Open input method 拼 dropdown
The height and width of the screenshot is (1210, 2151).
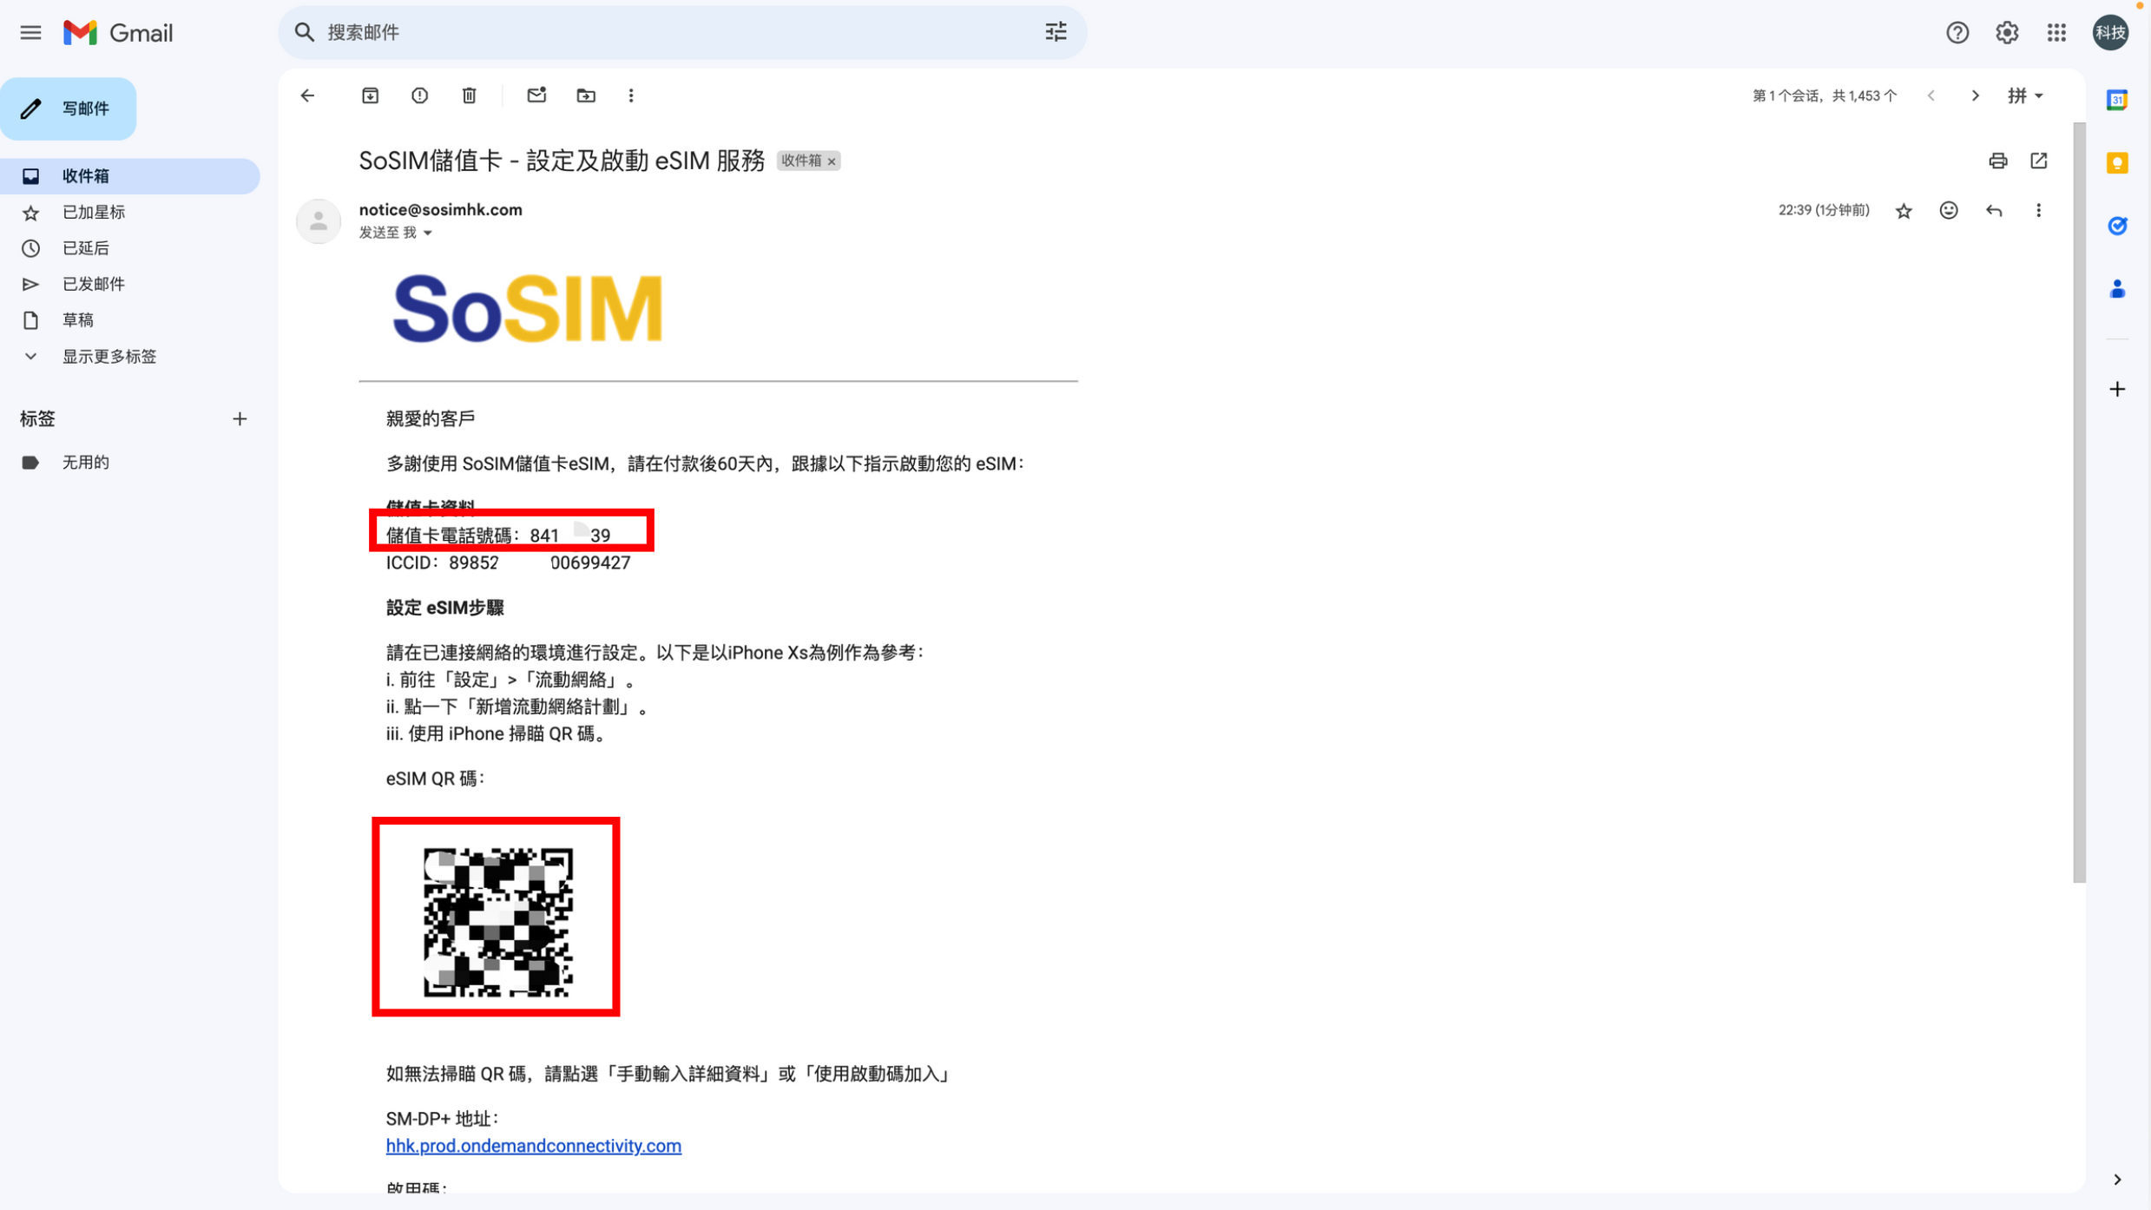click(x=2024, y=95)
